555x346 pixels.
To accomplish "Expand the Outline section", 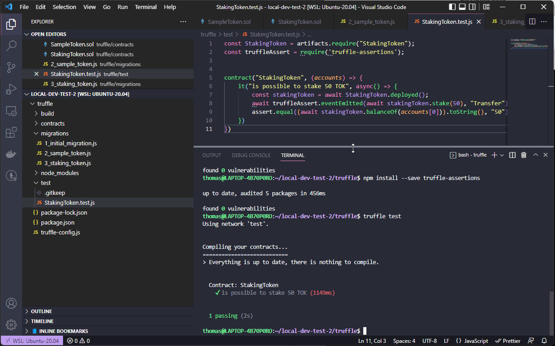I will point(108,311).
